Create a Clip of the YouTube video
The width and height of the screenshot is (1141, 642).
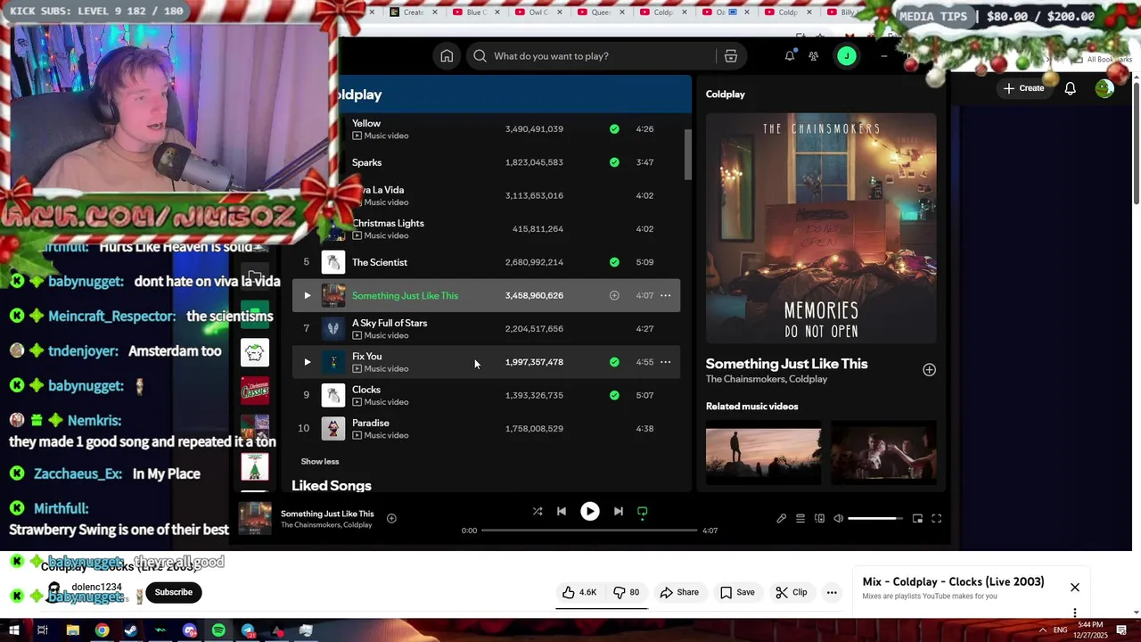point(792,592)
